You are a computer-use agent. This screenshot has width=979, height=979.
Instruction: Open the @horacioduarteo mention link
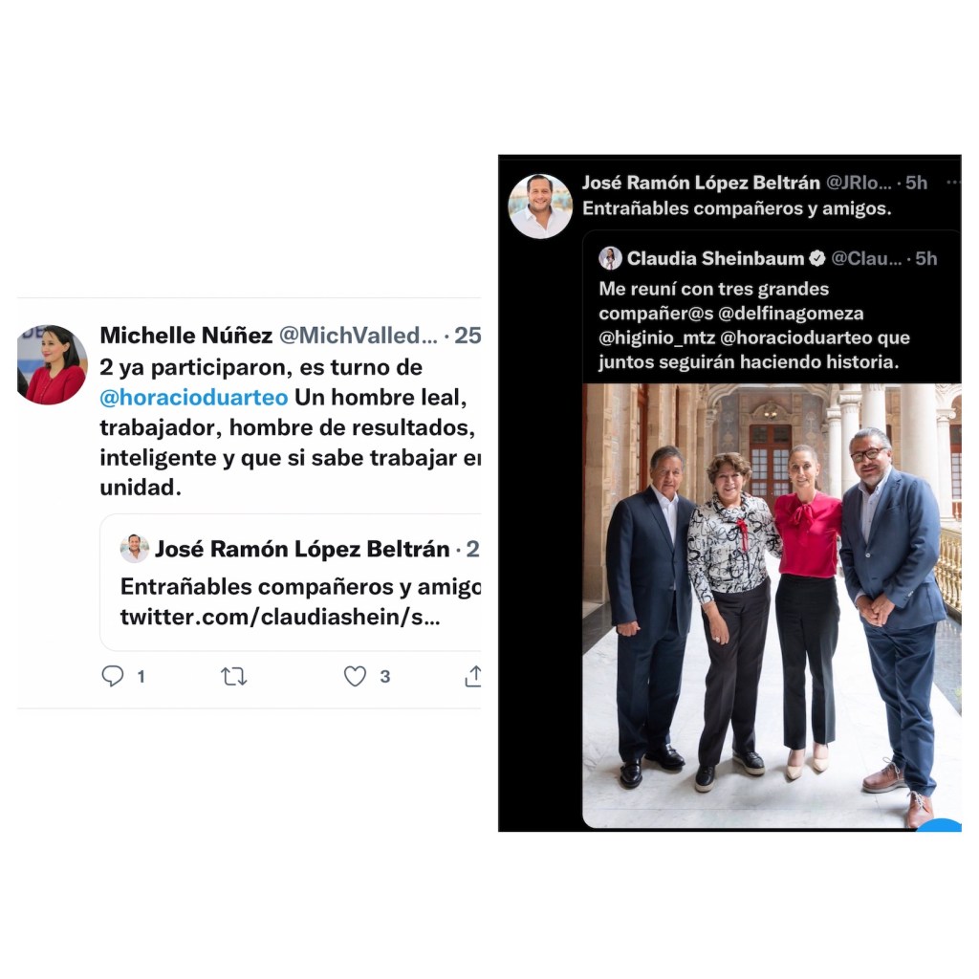193,397
